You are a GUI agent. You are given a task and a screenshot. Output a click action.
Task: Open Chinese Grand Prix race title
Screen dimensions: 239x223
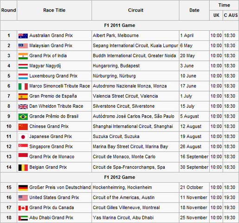coord(49,126)
